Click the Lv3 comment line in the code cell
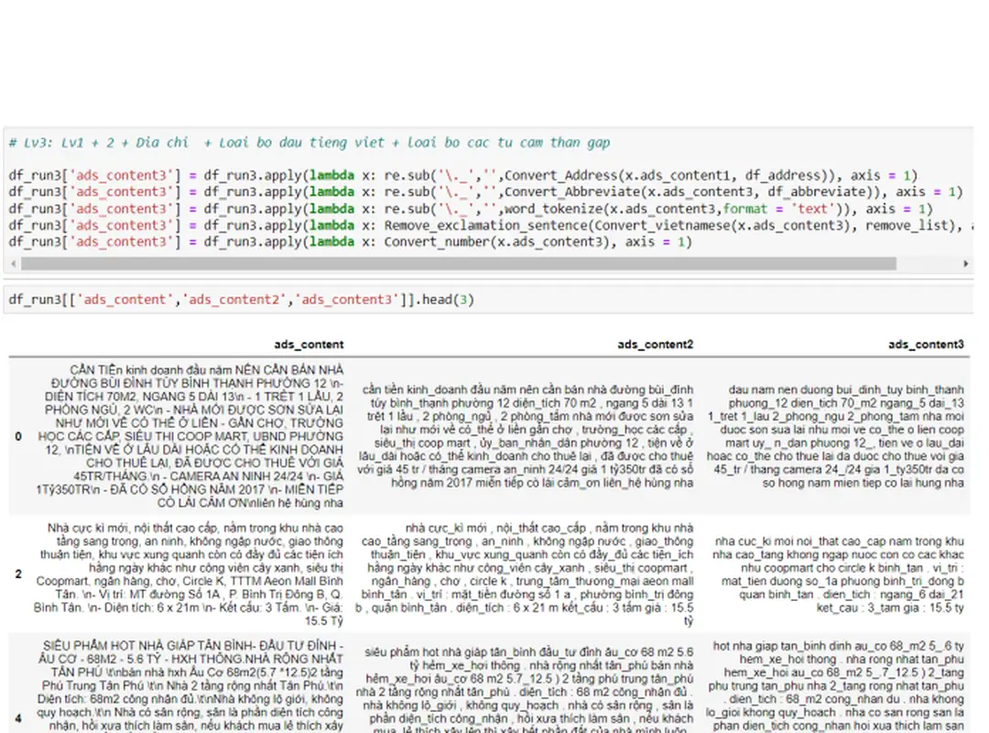The image size is (989, 733). (x=310, y=143)
